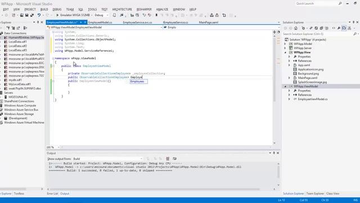Click Sync with Active Document icon

click(x=311, y=28)
